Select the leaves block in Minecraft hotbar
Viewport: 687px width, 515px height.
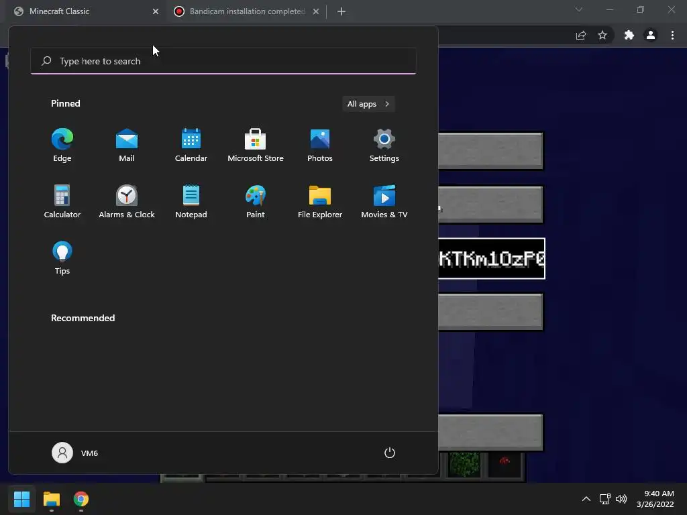pyautogui.click(x=465, y=465)
